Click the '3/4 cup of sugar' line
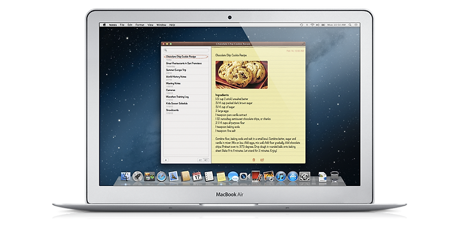The height and width of the screenshot is (235, 459). 226,107
